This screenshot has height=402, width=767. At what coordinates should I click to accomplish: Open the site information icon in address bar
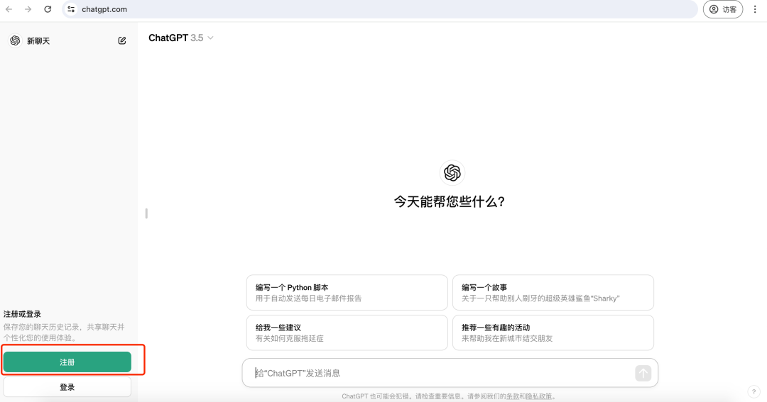point(71,9)
